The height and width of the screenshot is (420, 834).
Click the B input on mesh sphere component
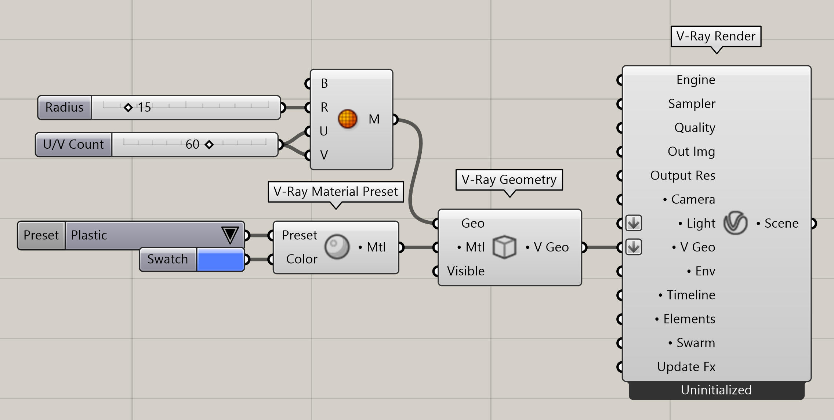324,84
